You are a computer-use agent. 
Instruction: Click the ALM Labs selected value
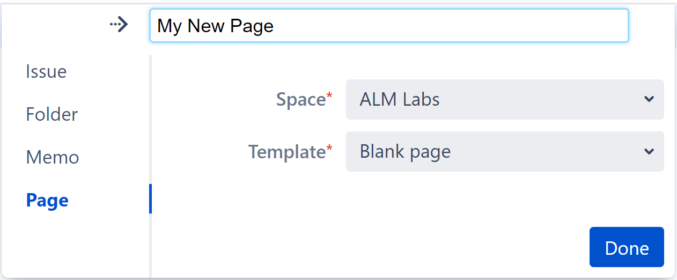point(400,100)
